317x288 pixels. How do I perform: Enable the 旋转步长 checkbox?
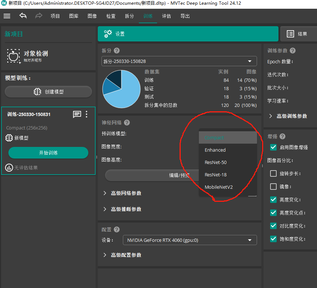[x=273, y=173]
